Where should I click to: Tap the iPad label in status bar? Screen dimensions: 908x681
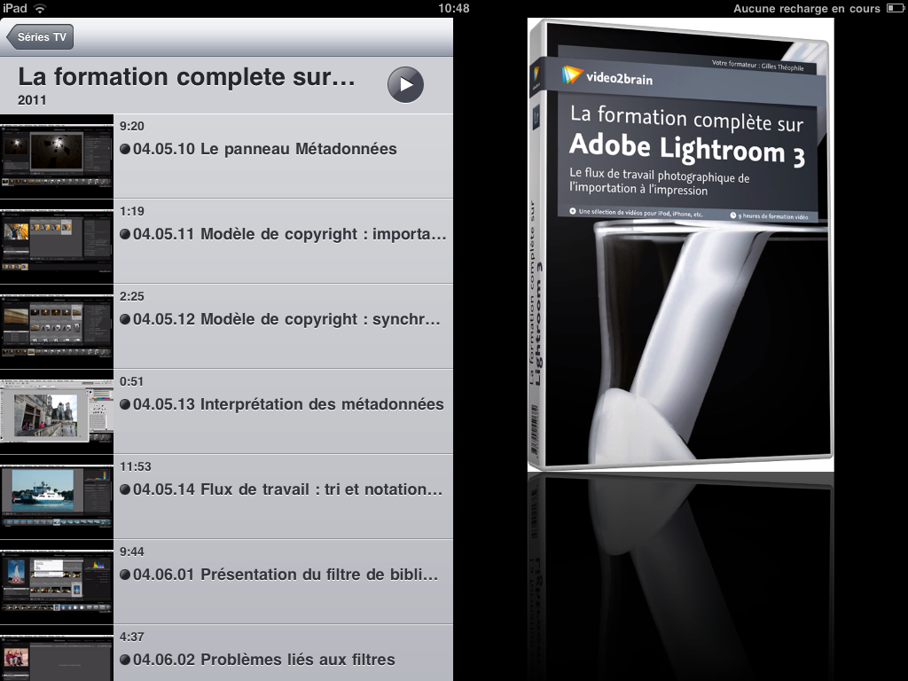[14, 8]
